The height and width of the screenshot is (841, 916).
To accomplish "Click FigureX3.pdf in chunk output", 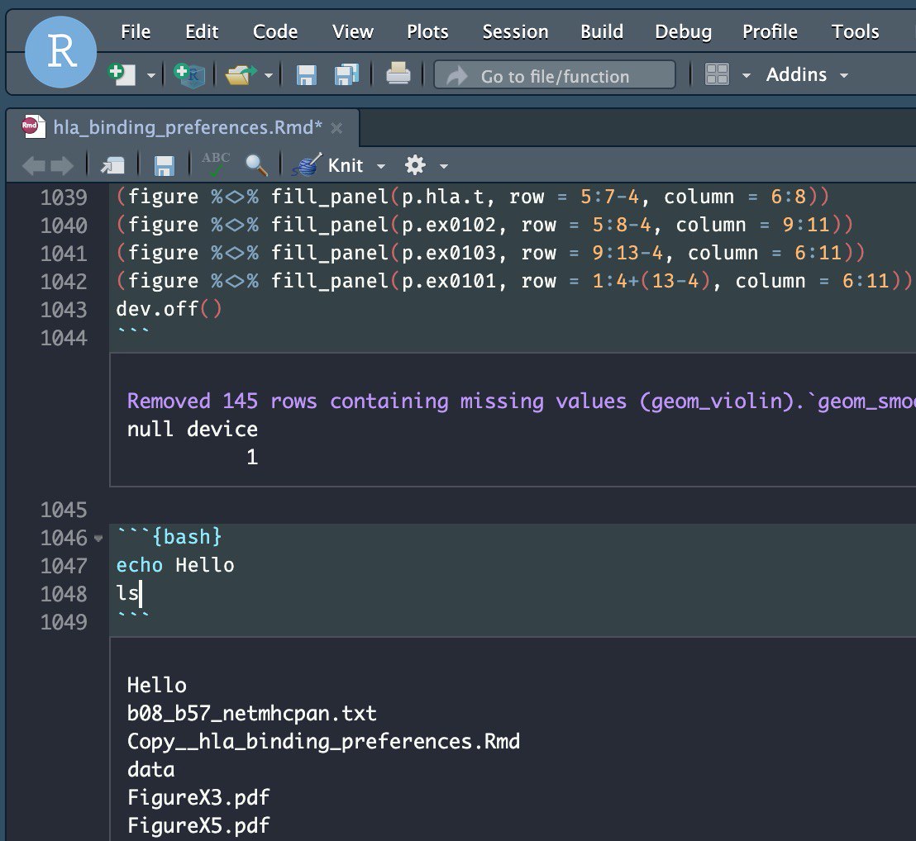I will 198,797.
